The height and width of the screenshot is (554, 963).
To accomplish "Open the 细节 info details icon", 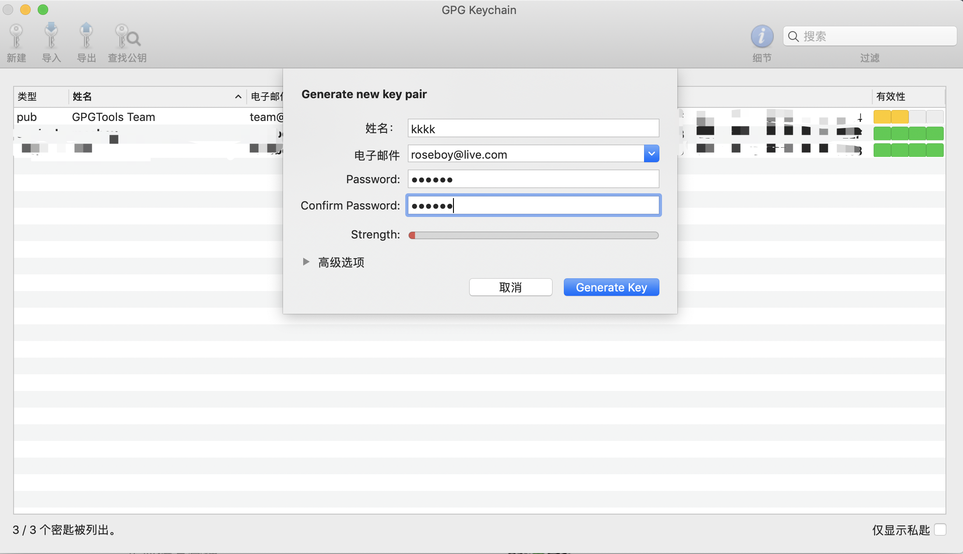I will pyautogui.click(x=762, y=36).
